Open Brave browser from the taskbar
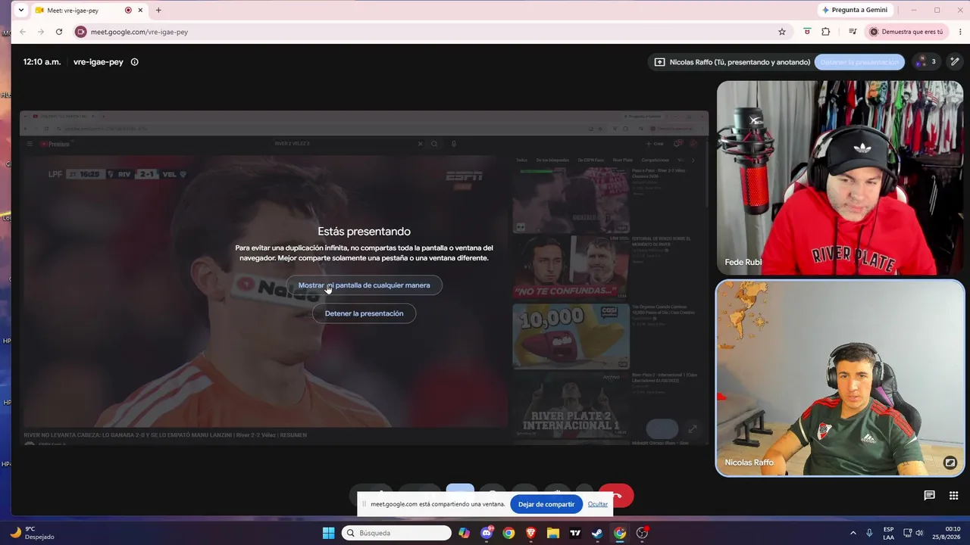This screenshot has height=545, width=970. (x=531, y=533)
